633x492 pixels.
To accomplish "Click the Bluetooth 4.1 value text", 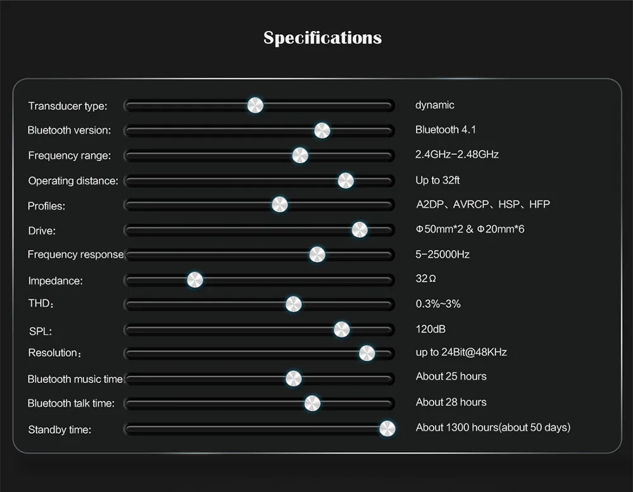I will pyautogui.click(x=445, y=130).
